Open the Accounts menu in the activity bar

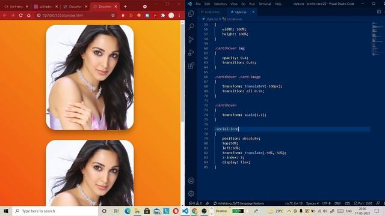coord(191,181)
